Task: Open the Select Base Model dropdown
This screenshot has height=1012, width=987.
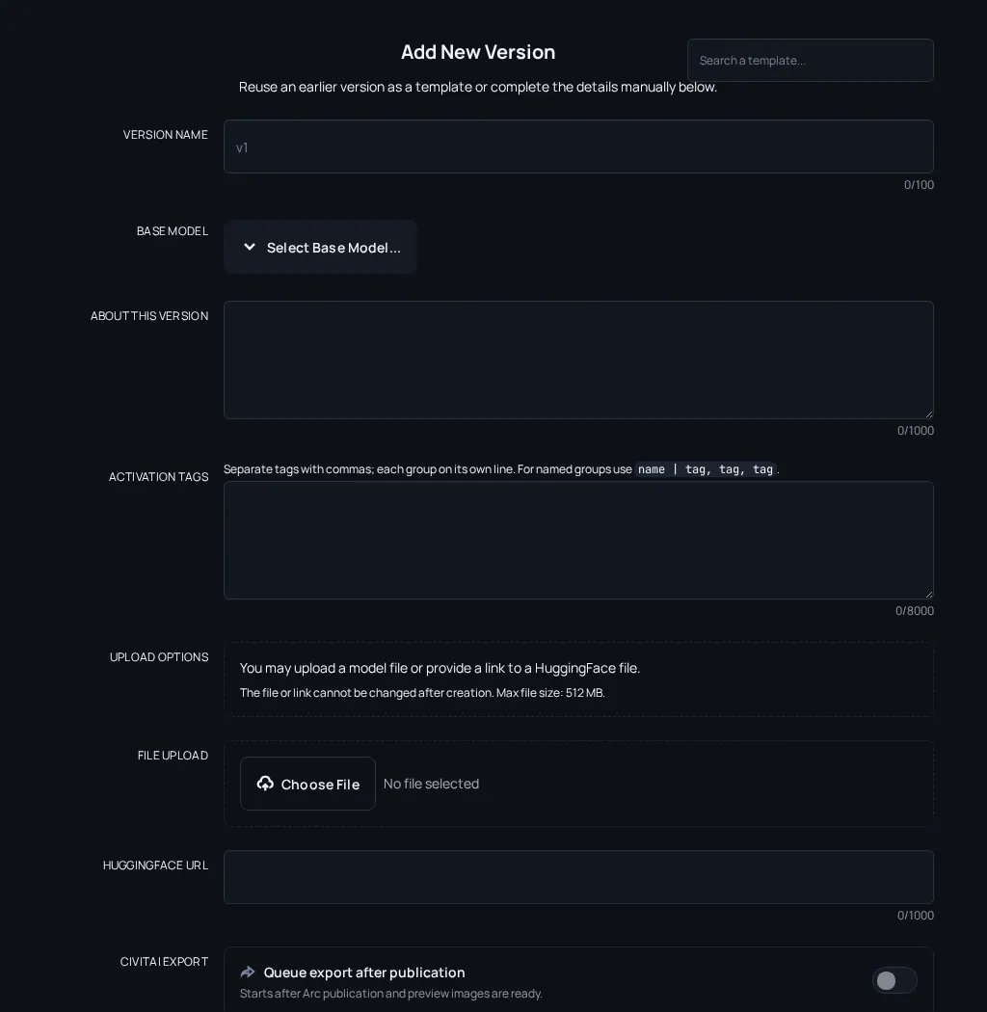Action: [x=320, y=247]
